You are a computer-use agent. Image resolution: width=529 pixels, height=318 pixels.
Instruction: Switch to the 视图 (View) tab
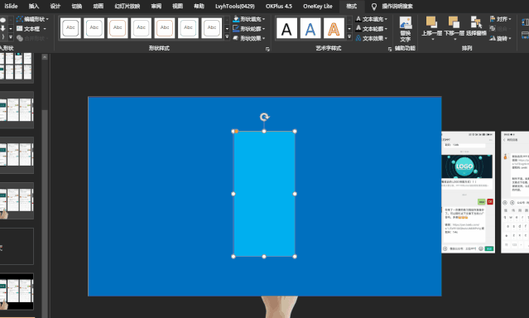click(177, 6)
